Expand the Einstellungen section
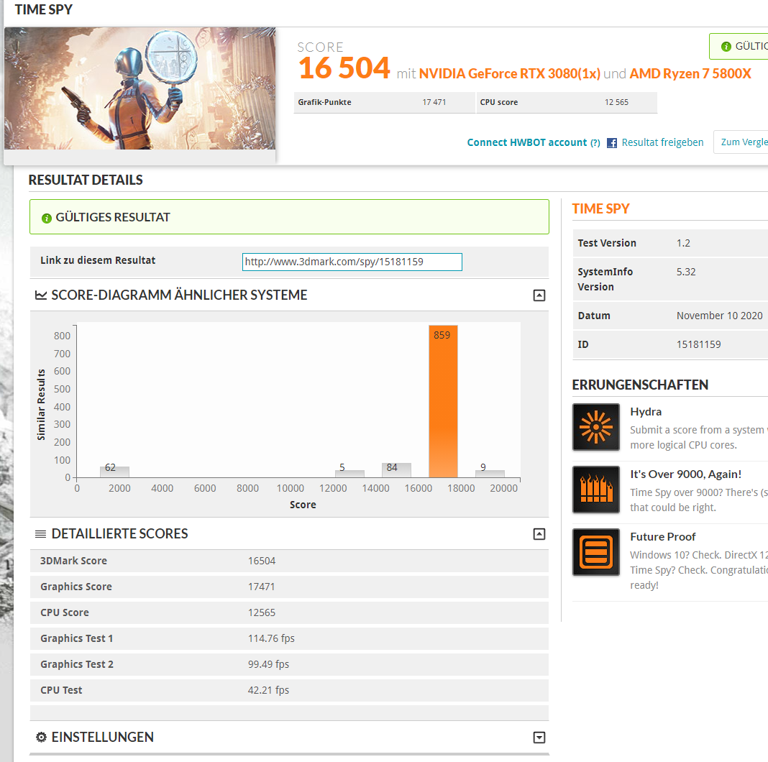This screenshot has height=762, width=768. [539, 737]
